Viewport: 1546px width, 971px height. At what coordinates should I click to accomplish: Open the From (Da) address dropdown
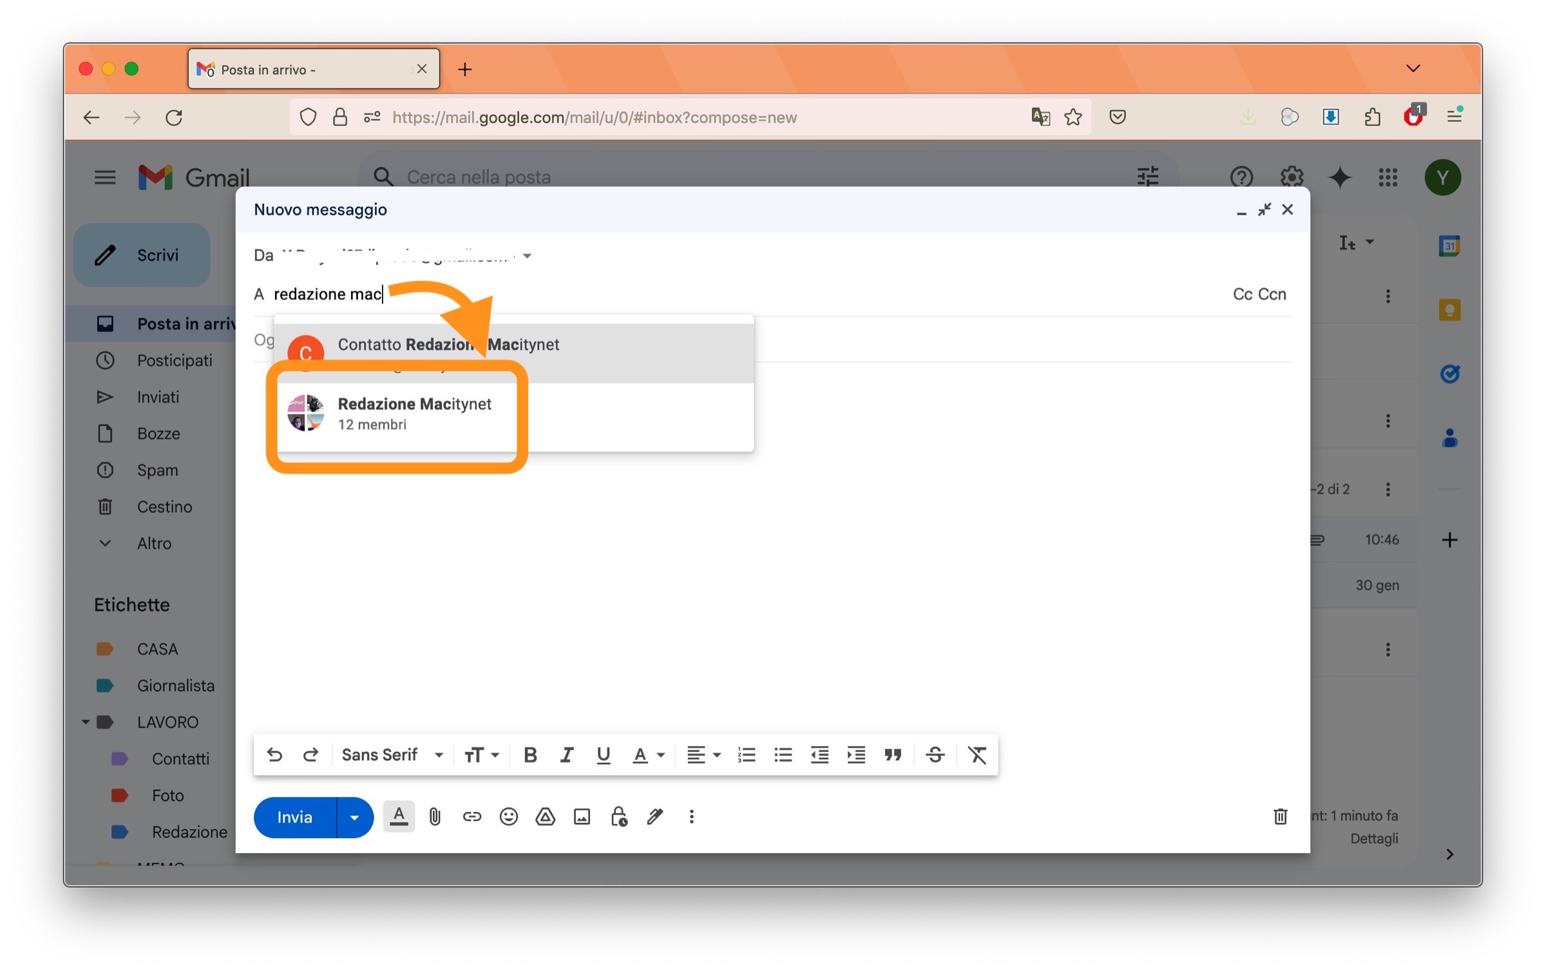click(527, 256)
